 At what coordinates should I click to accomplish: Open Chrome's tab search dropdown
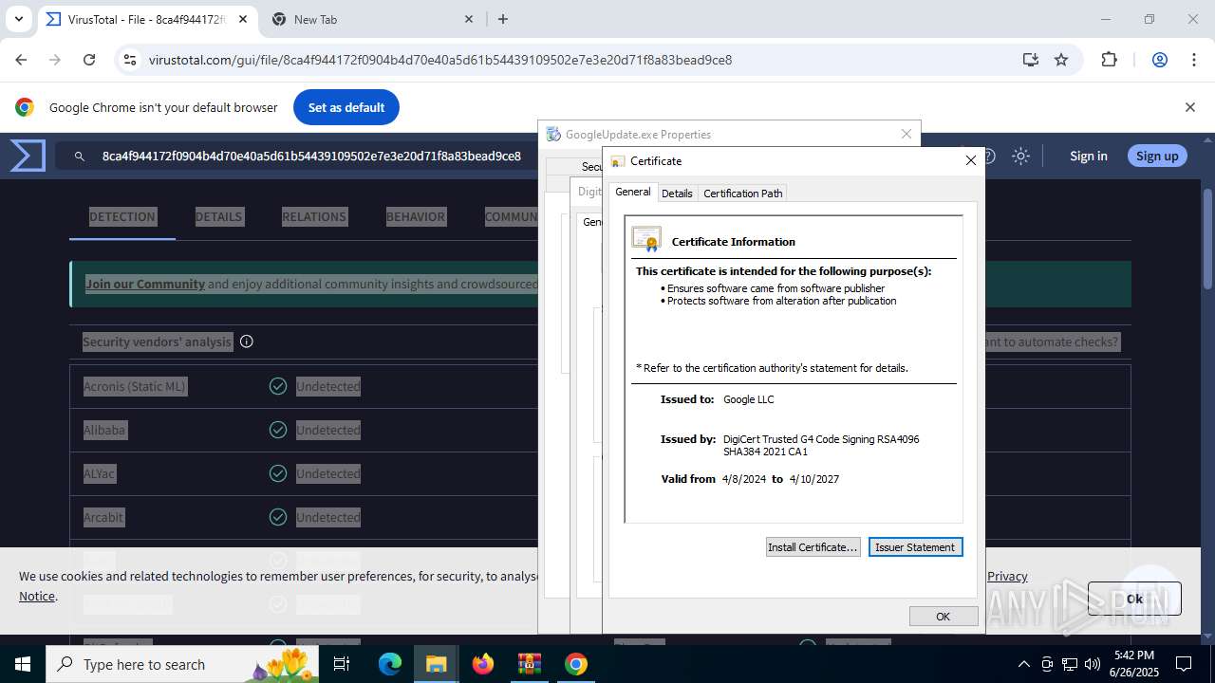(x=18, y=19)
